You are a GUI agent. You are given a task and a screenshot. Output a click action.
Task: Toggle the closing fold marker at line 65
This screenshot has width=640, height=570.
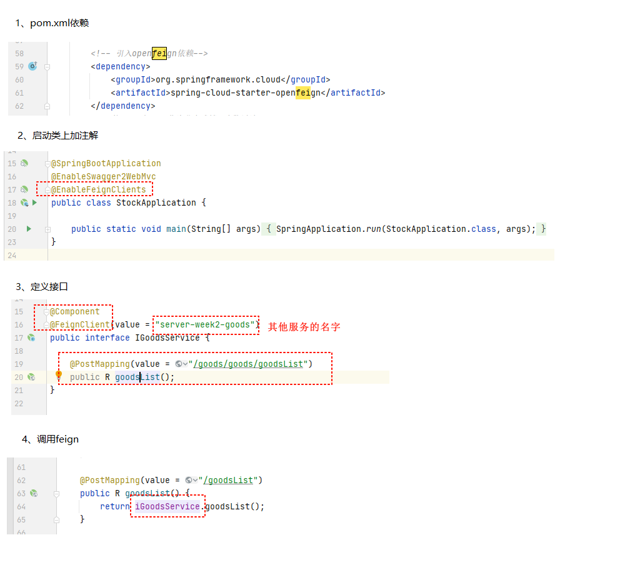click(x=57, y=520)
